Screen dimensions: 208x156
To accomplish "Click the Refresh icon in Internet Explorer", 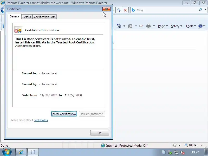I will (119, 10).
